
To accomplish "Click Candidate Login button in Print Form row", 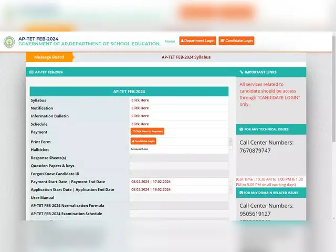I will coord(143,141).
